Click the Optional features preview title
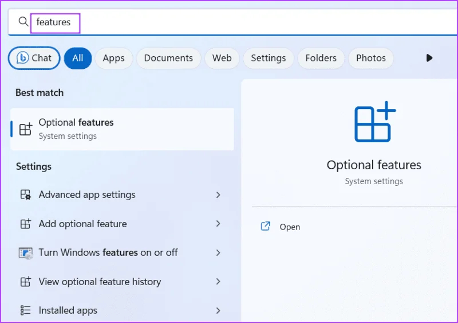This screenshot has height=323, width=458. click(x=374, y=165)
